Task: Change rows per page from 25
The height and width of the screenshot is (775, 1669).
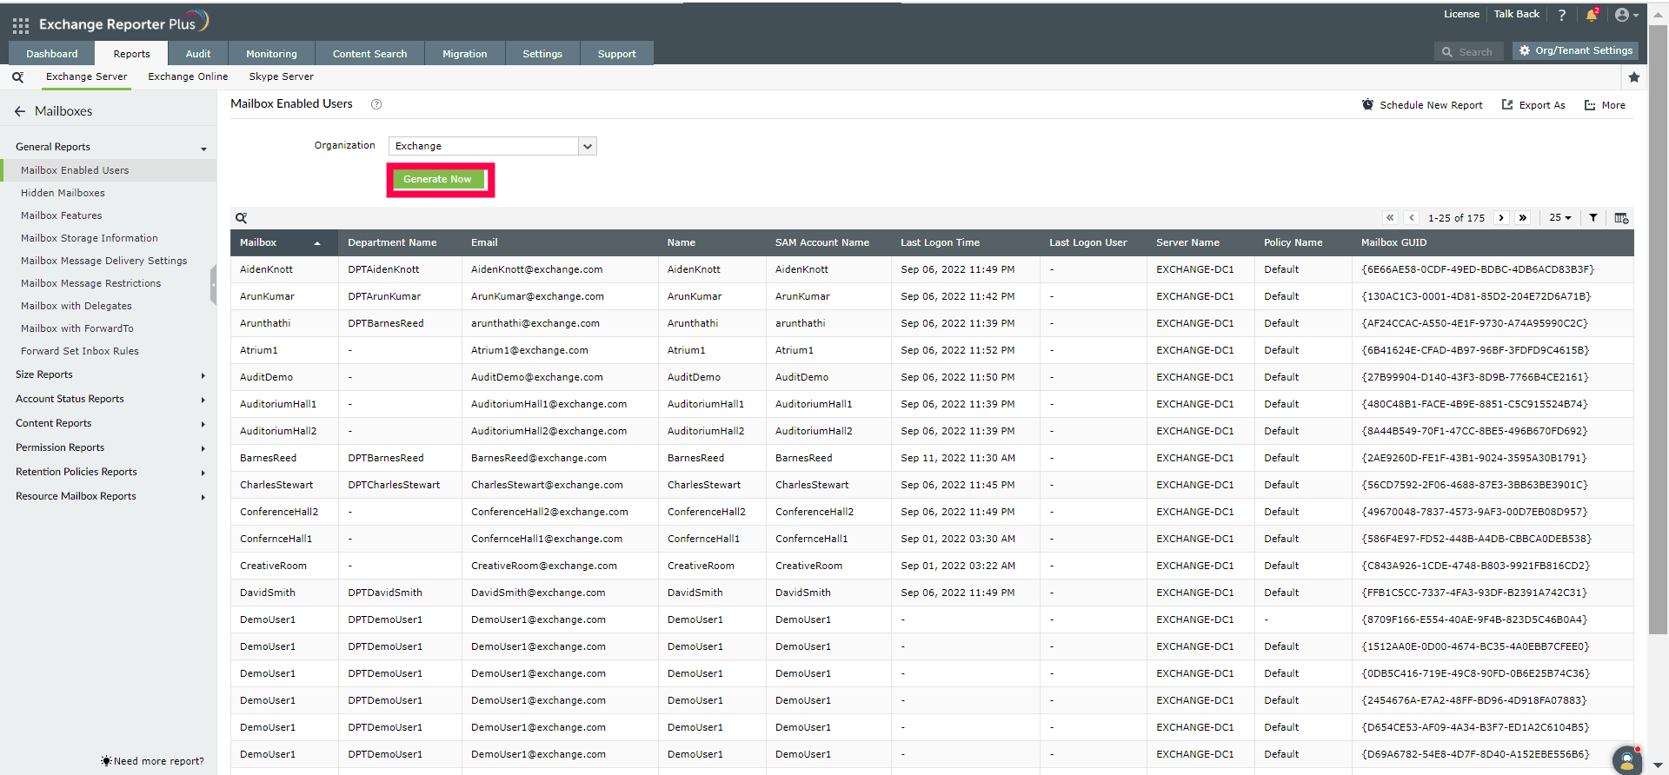Action: click(x=1560, y=218)
